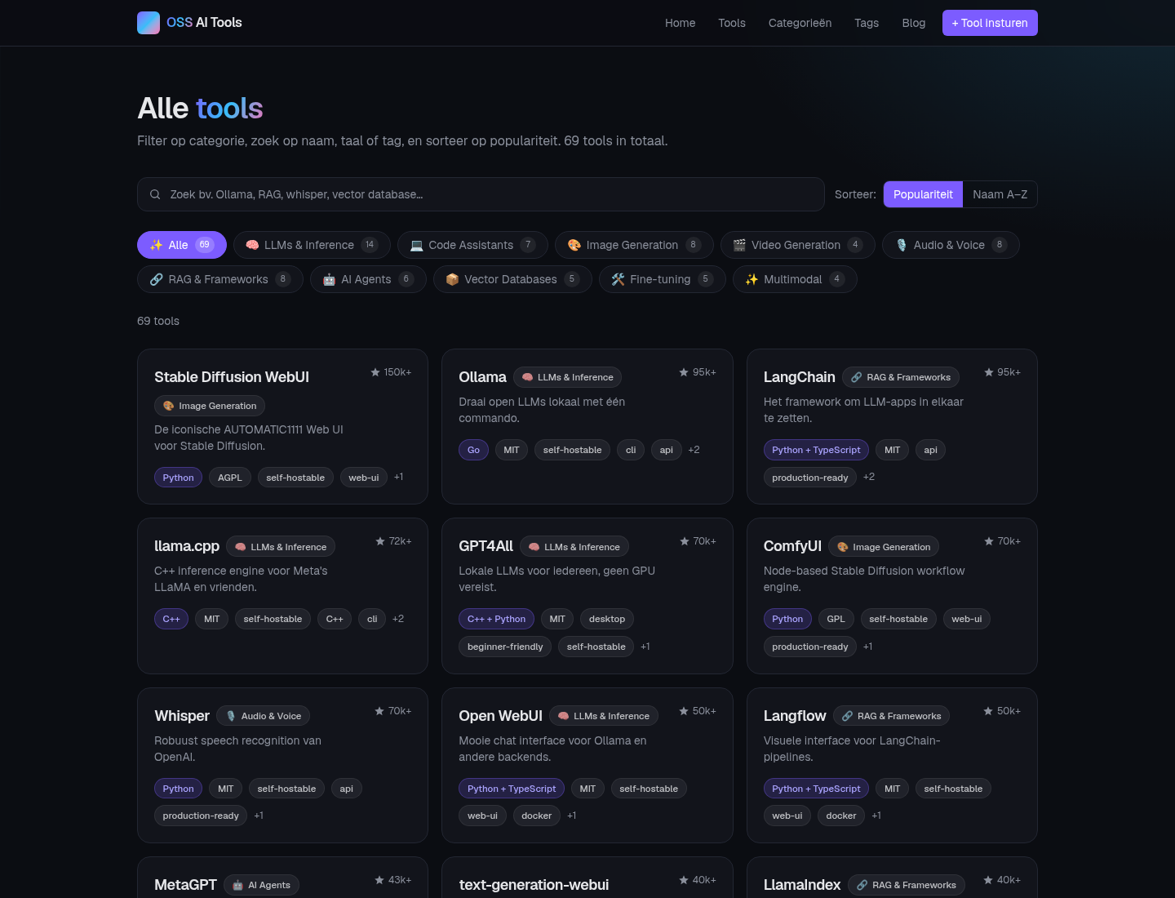This screenshot has height=898, width=1175.
Task: Click the clapperboard icon on Video Generation filter
Action: (739, 245)
